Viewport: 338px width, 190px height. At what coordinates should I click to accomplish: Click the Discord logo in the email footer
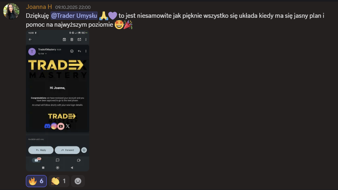tap(47, 126)
